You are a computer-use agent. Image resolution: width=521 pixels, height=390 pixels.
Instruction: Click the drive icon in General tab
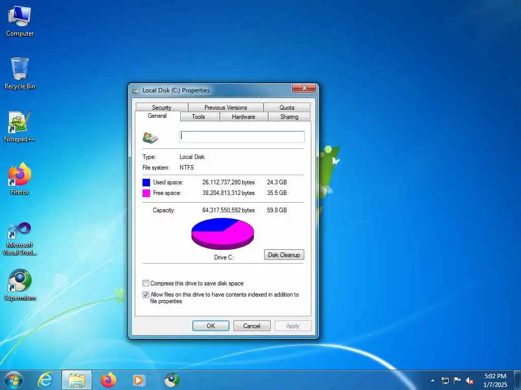pos(150,138)
